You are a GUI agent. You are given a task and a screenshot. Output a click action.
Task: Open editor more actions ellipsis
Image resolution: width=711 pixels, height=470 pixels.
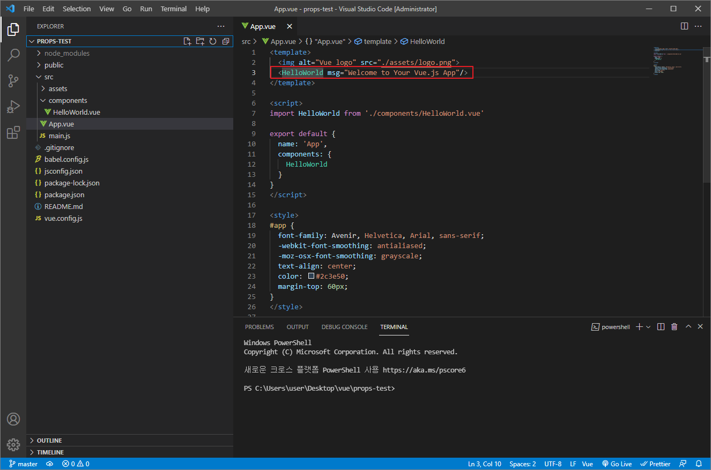(698, 26)
